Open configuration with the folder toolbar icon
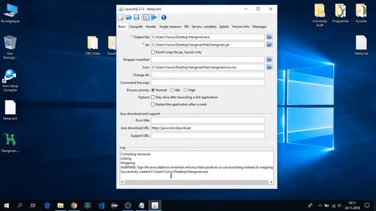Viewport: 376px width, 211px height. point(129,17)
